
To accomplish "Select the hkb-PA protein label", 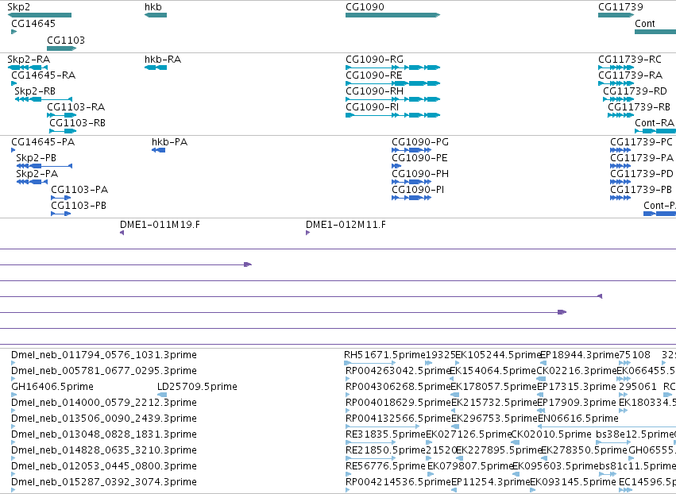I will pos(169,142).
